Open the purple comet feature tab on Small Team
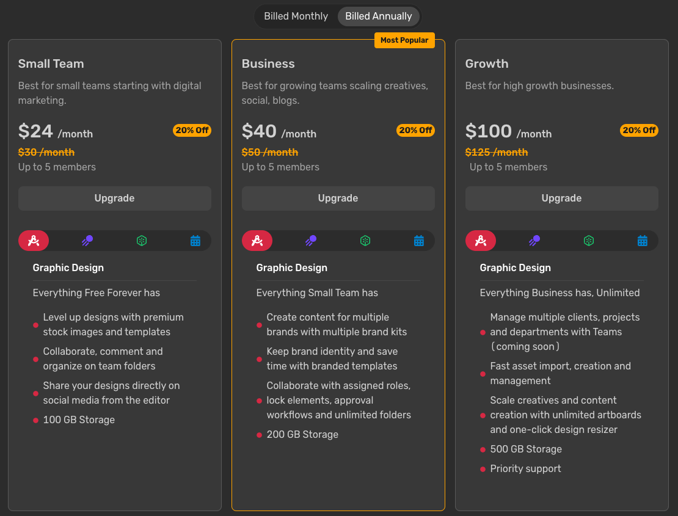 (87, 241)
